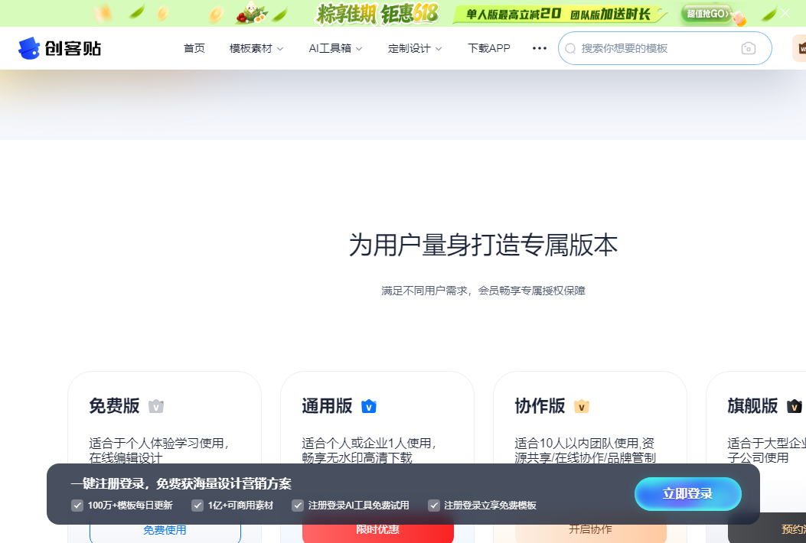Select the 通用版 plan title
806x543 pixels.
pyautogui.click(x=327, y=406)
